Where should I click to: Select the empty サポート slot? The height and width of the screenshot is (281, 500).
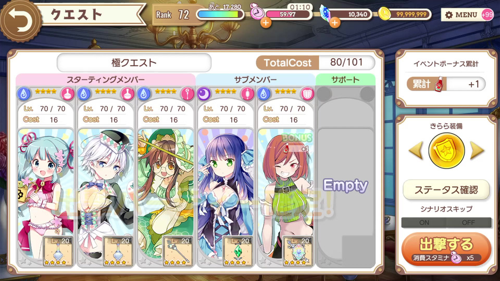coord(345,177)
